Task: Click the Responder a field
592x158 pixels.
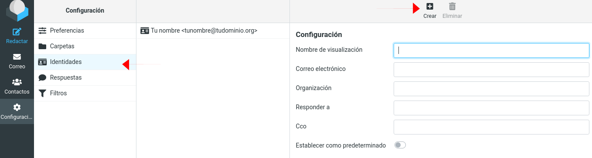Action: pyautogui.click(x=491, y=108)
